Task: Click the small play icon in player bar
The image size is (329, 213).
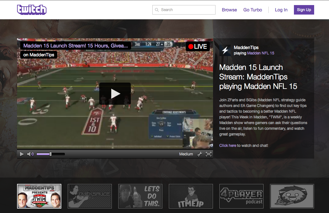Action: (x=21, y=154)
